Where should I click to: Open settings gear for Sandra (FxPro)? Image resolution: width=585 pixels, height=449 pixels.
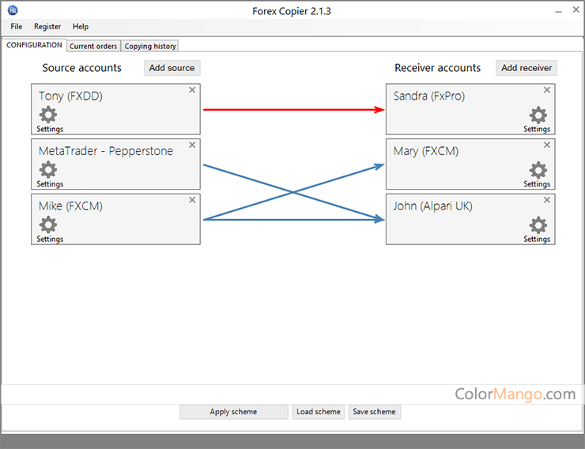[x=538, y=115]
